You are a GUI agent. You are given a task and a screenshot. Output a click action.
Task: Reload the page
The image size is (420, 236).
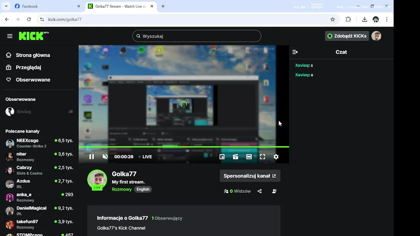click(29, 19)
